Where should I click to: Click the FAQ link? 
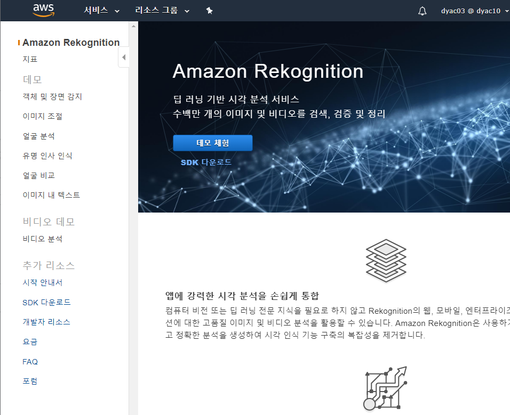pos(30,362)
